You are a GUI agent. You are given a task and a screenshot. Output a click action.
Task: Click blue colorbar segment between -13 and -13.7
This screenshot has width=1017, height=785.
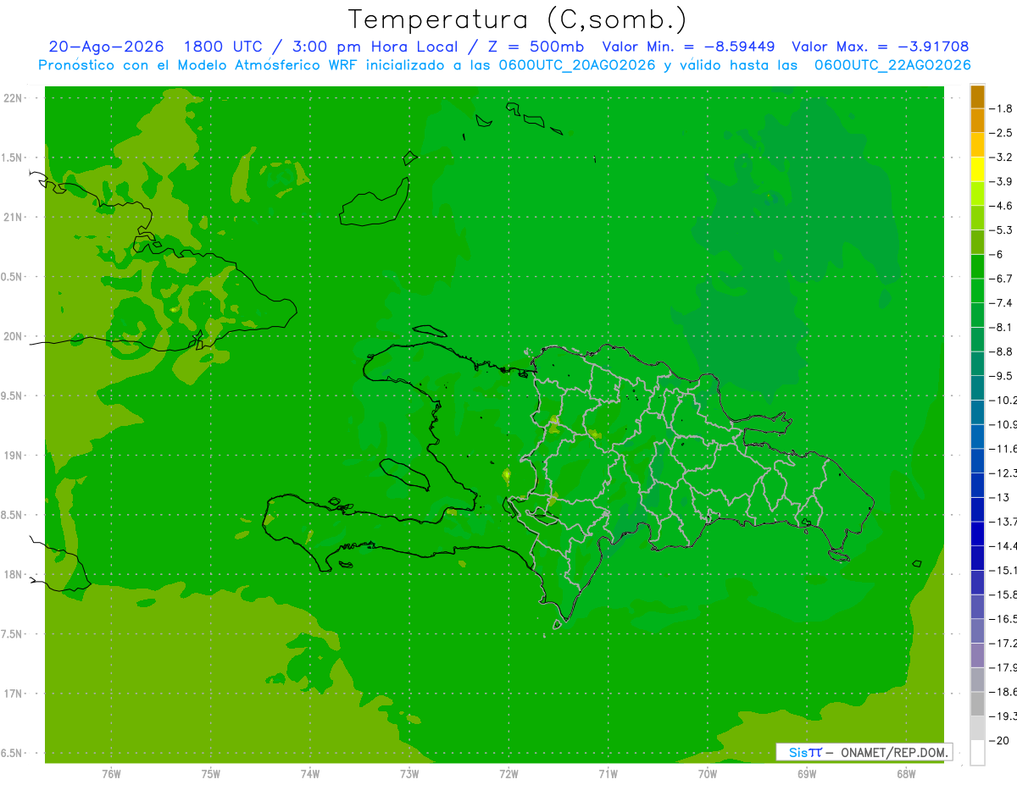click(977, 509)
